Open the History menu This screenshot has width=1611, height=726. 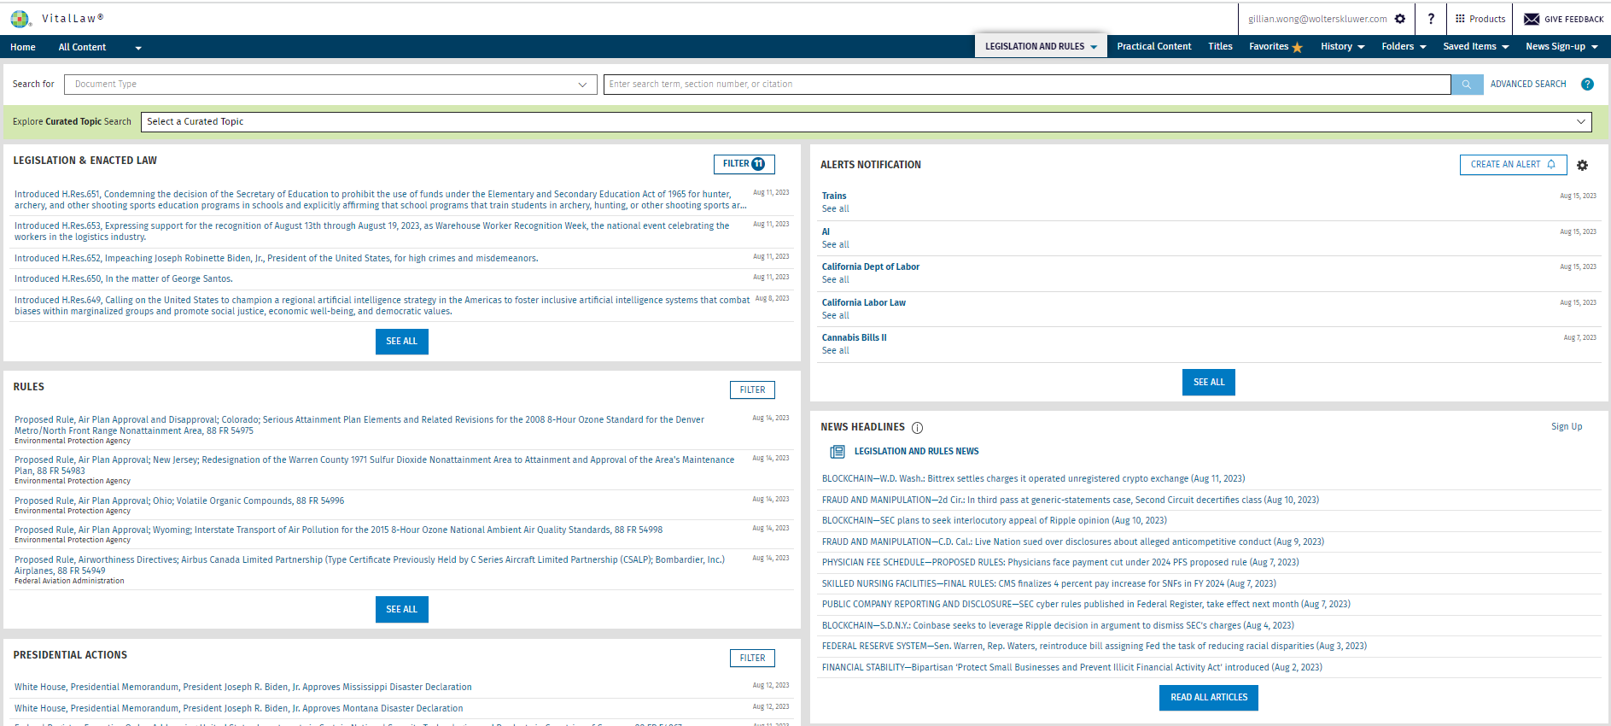1342,47
